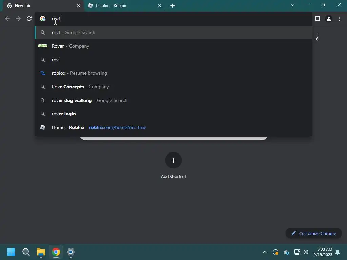Click the forward navigation arrow
Screen dimensions: 347x260
point(18,19)
